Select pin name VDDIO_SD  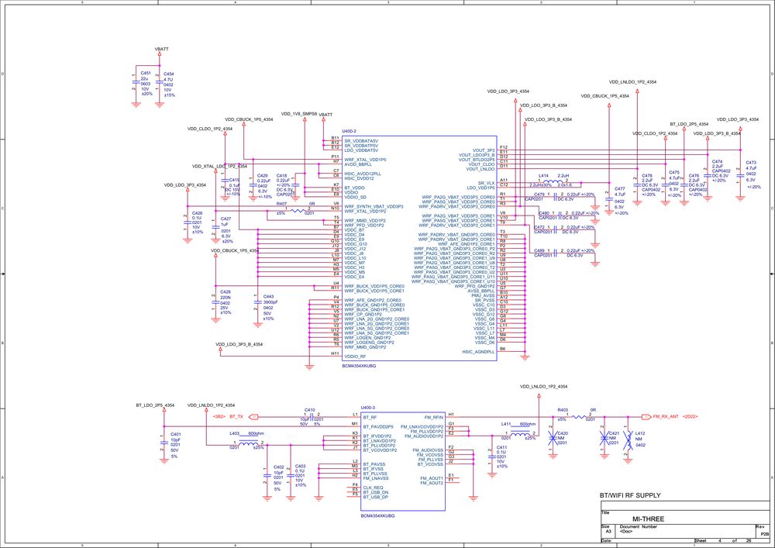tap(356, 197)
